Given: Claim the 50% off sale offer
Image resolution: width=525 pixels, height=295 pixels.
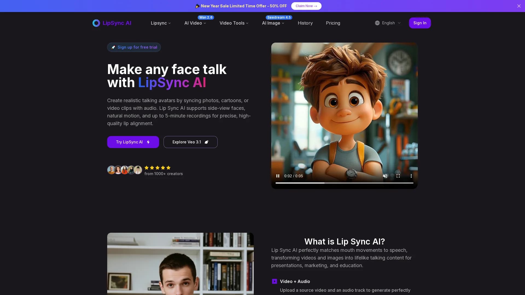Looking at the screenshot, I should pos(306,6).
